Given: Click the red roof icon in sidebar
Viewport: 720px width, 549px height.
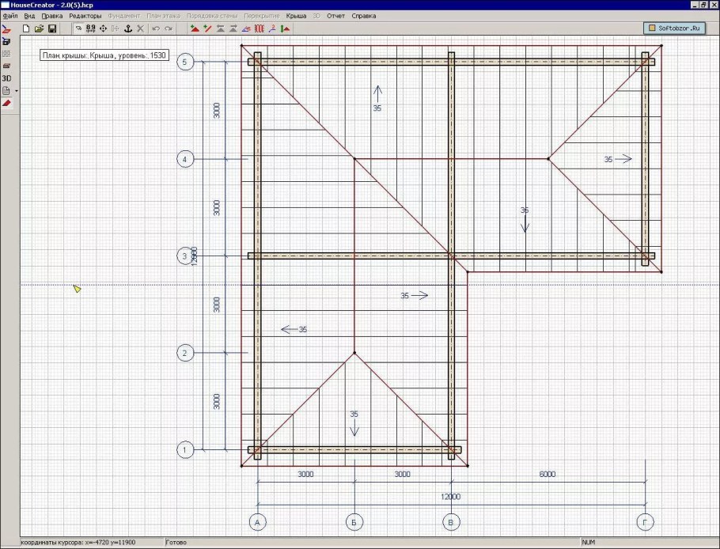Looking at the screenshot, I should coord(6,103).
